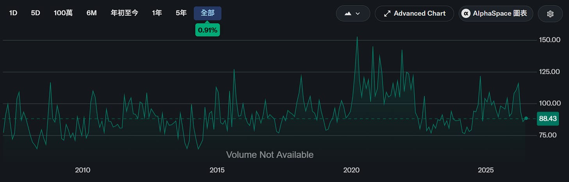Open chart settings gear
569x182 pixels.
point(550,14)
